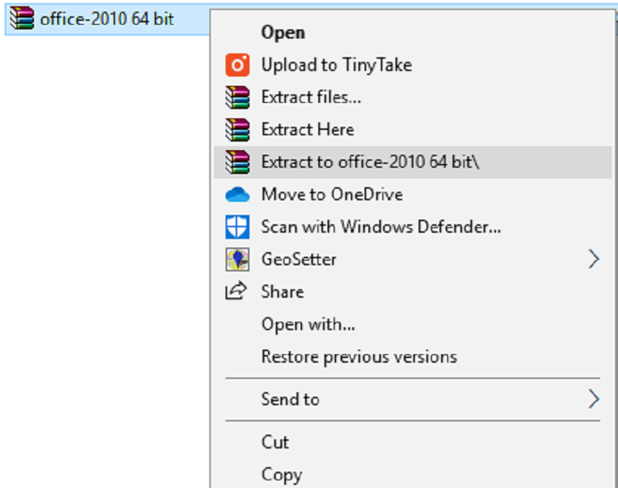Click the GeoSetter globe icon
Screen dimensions: 618x488
tap(237, 259)
